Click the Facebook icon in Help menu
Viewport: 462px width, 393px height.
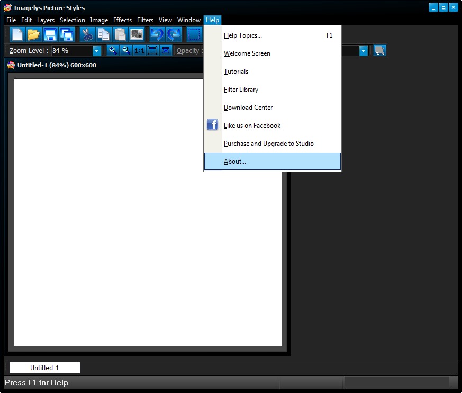point(212,125)
